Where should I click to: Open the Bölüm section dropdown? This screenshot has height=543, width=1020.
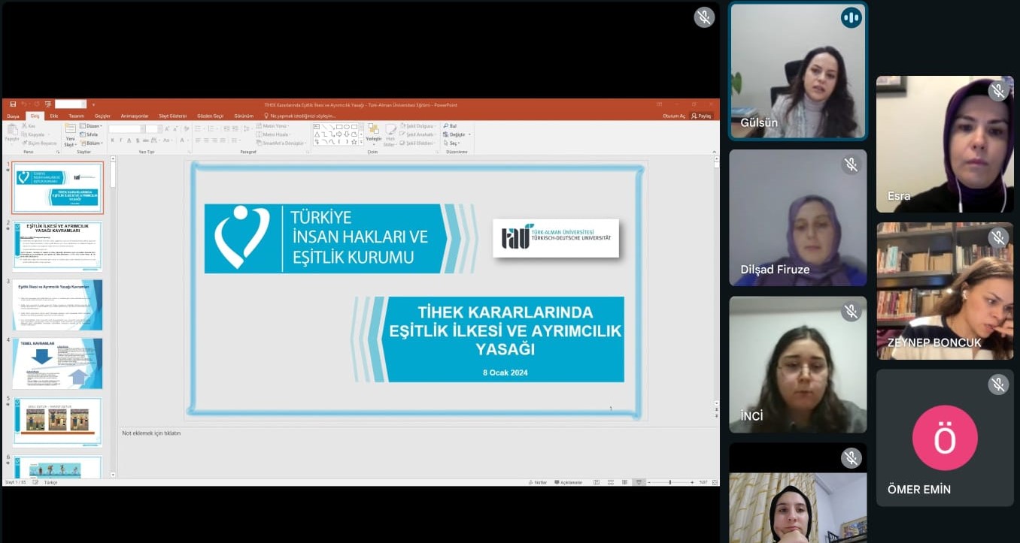[92, 143]
